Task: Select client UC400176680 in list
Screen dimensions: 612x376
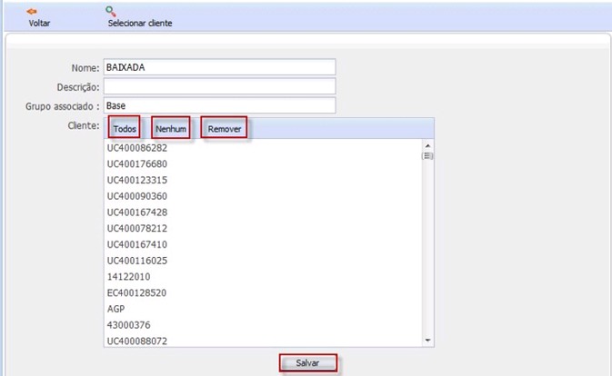Action: (x=137, y=163)
